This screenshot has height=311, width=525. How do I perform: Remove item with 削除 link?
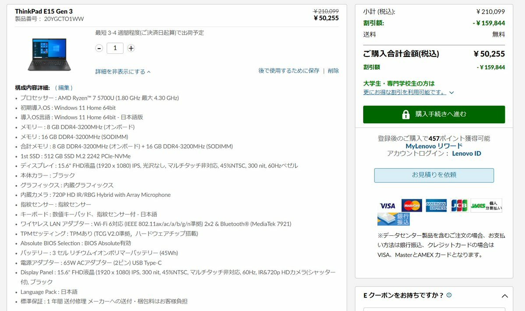[x=333, y=70]
